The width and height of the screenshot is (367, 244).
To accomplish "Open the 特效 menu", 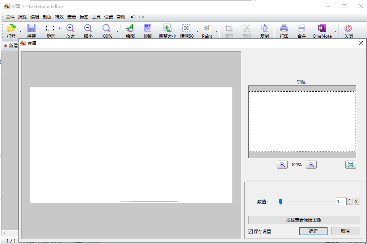I will tap(59, 17).
